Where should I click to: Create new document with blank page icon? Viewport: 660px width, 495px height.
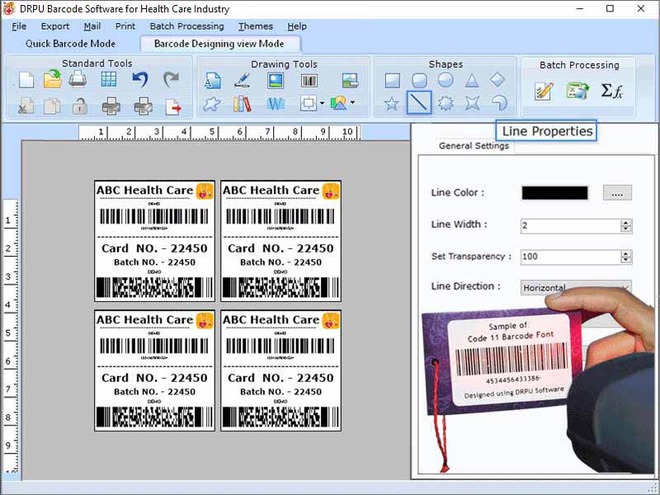tap(25, 78)
